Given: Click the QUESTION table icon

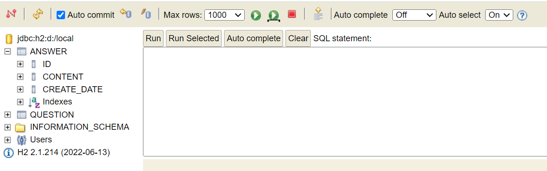Looking at the screenshot, I should click(22, 114).
